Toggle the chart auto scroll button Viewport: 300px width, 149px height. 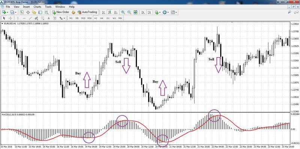pyautogui.click(x=143, y=12)
